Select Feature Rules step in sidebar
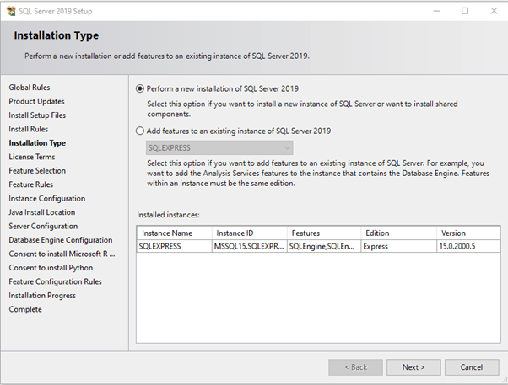The width and height of the screenshot is (508, 385). click(31, 184)
